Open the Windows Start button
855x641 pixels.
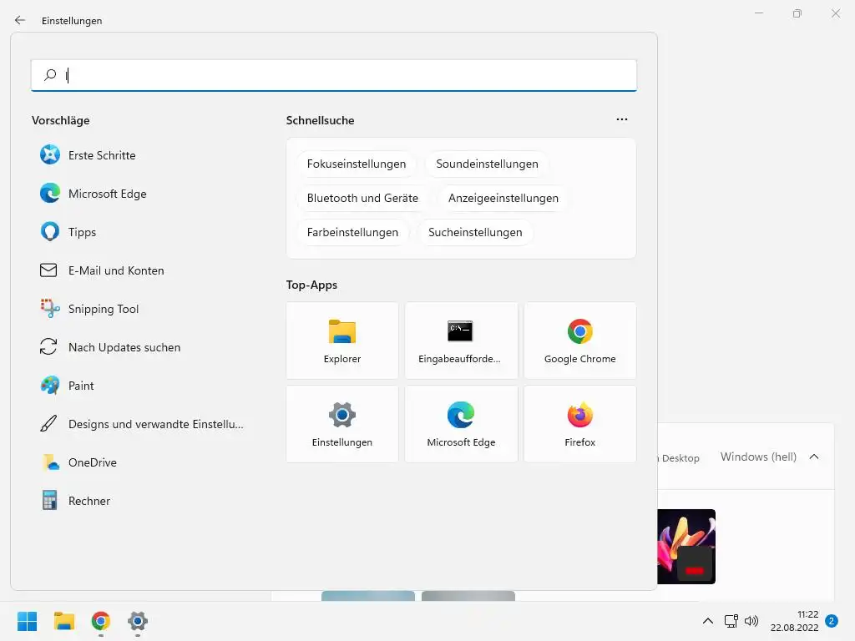click(x=28, y=621)
